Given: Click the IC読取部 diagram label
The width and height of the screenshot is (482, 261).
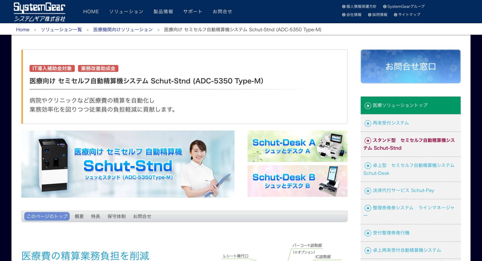Looking at the screenshot, I should [323, 257].
